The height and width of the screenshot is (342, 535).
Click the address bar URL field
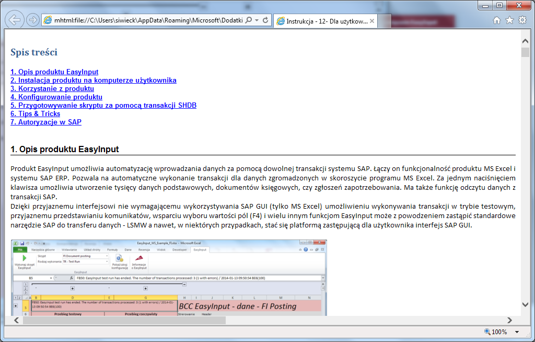[x=148, y=20]
